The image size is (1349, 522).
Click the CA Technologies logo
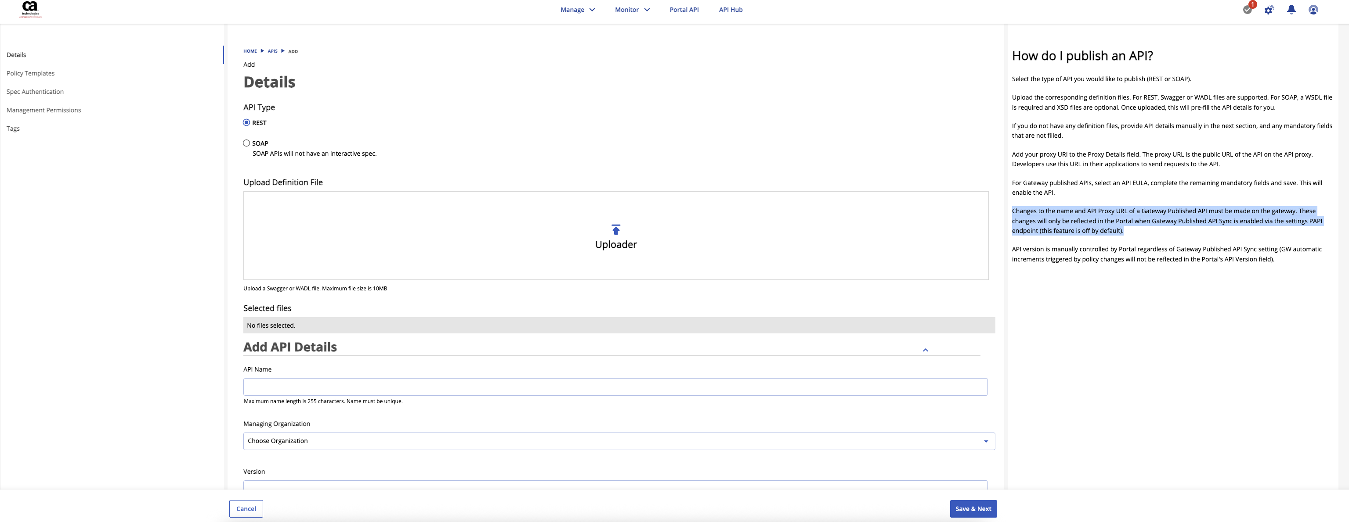pos(30,9)
